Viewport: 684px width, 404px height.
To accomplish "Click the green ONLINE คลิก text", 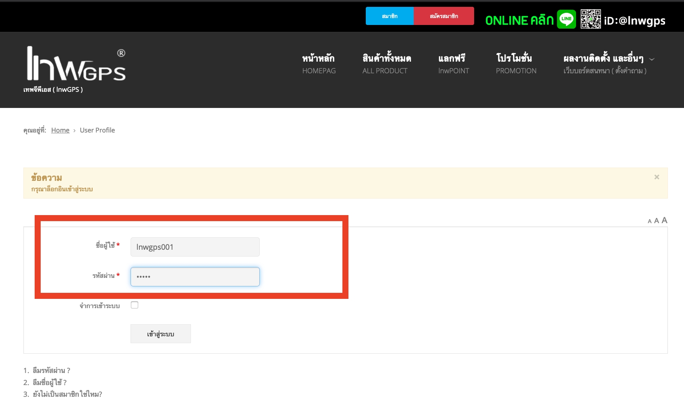I will point(519,20).
